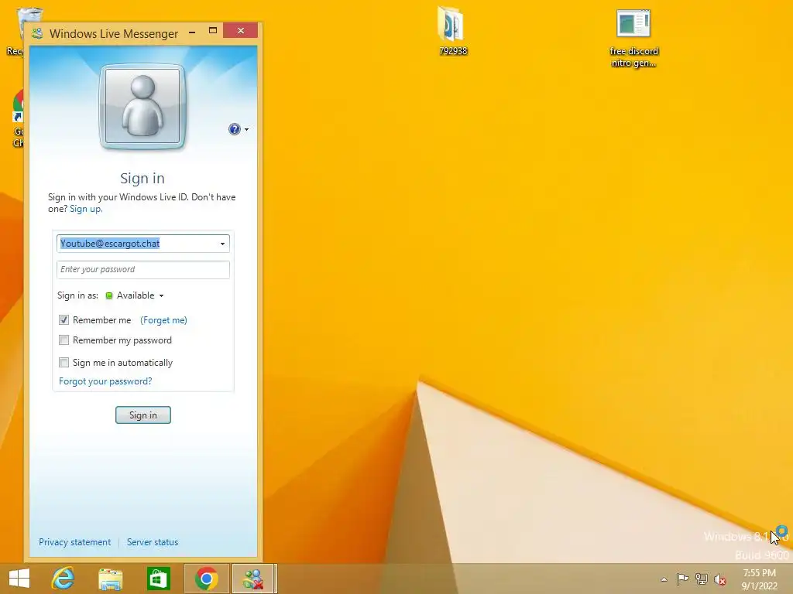Click the green Available status icon
793x594 pixels.
click(108, 295)
